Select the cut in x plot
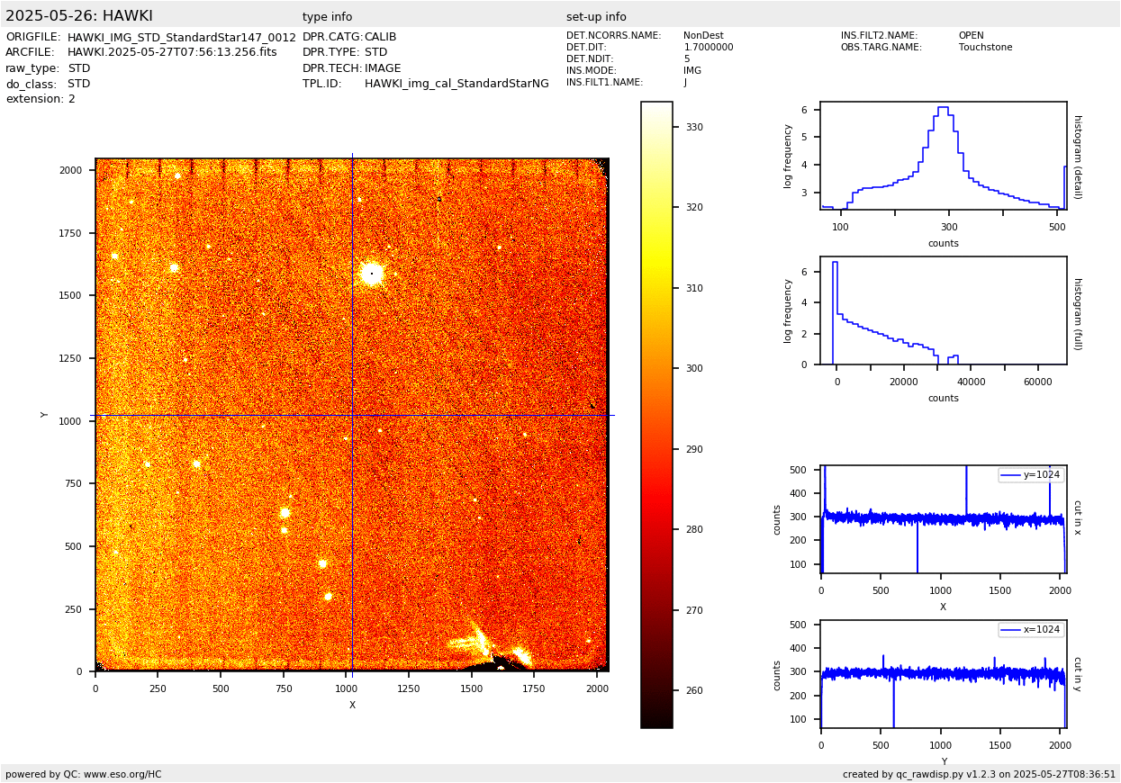The image size is (1121, 783). [943, 519]
